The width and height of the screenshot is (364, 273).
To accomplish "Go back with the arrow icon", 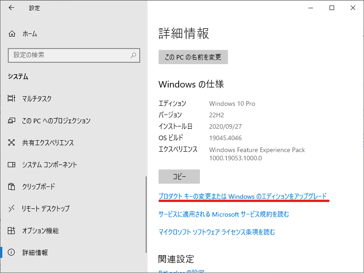I will [x=11, y=8].
